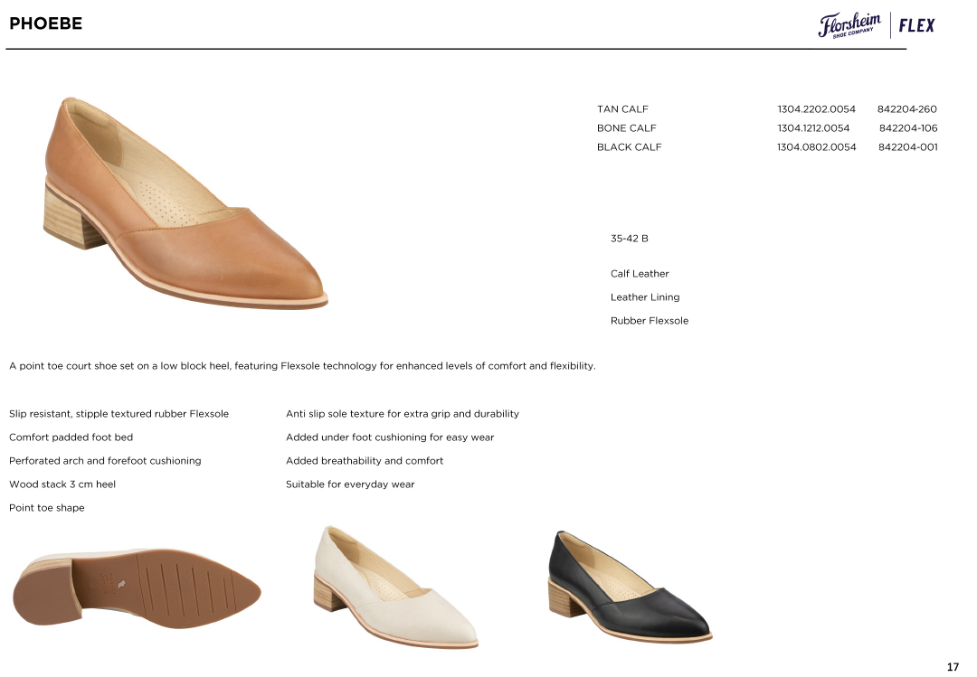Click the BLACK CALF color name
977x677 pixels.
[629, 147]
